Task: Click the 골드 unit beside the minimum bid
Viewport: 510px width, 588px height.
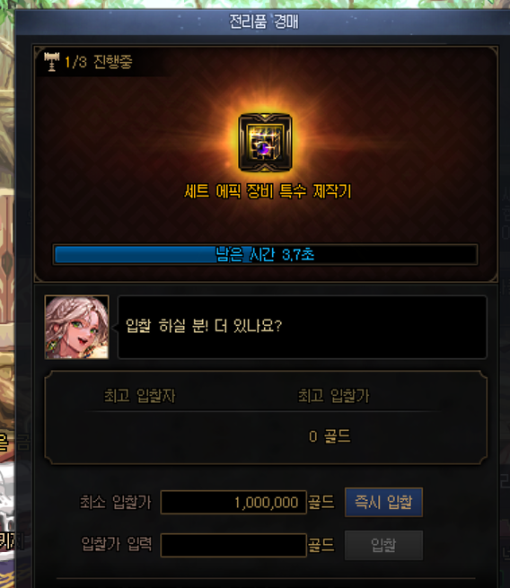Action: point(321,502)
